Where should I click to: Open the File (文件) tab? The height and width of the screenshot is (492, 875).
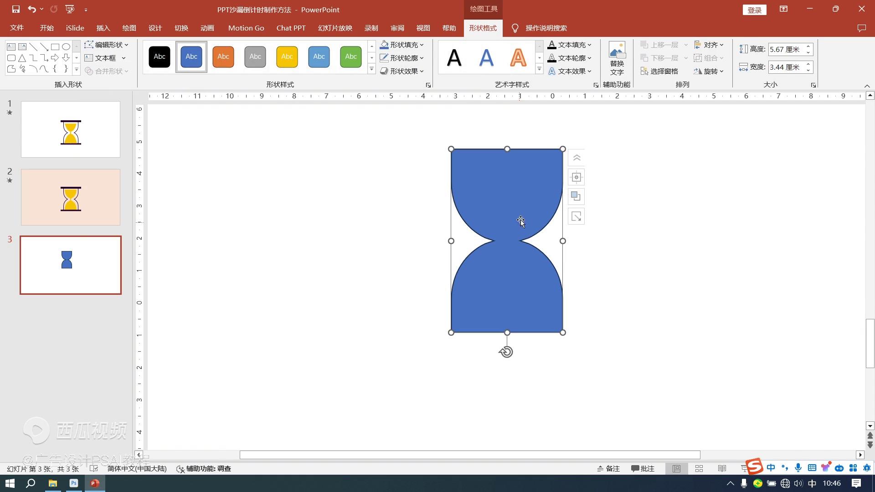coord(17,28)
